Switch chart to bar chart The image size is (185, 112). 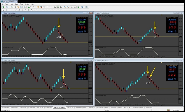55,7
